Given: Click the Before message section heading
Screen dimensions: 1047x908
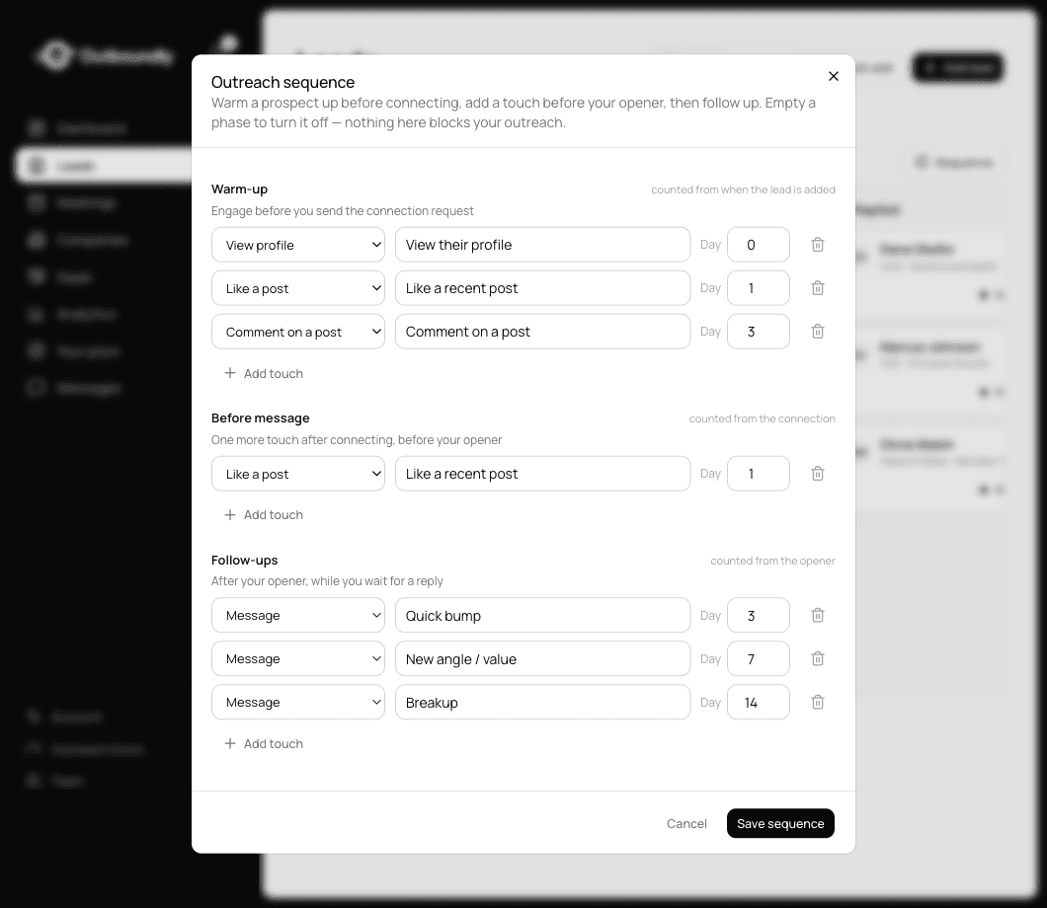Looking at the screenshot, I should (x=261, y=418).
